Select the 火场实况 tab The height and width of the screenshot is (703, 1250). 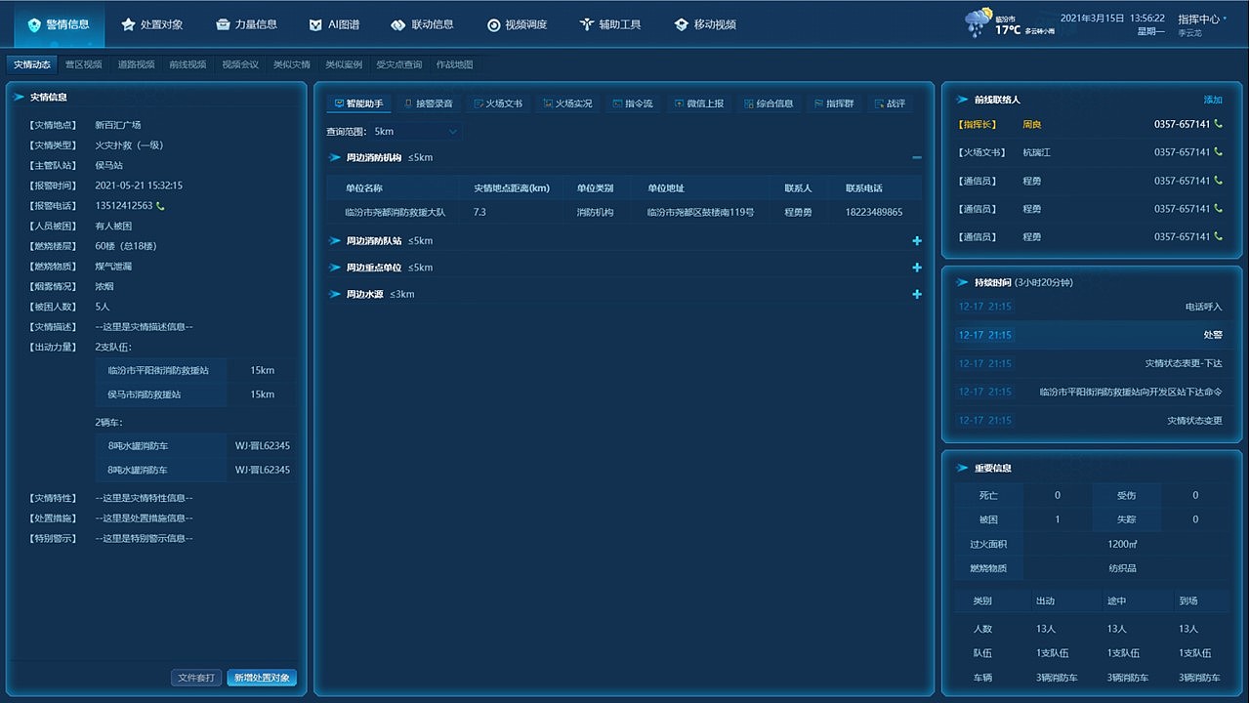pyautogui.click(x=568, y=103)
